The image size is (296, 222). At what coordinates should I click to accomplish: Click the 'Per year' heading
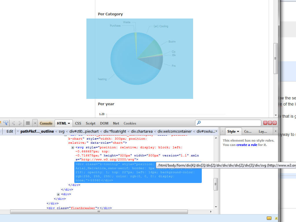106,104
